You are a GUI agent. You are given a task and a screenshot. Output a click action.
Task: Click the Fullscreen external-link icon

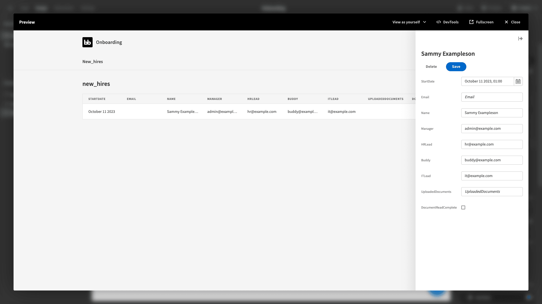coord(471,22)
